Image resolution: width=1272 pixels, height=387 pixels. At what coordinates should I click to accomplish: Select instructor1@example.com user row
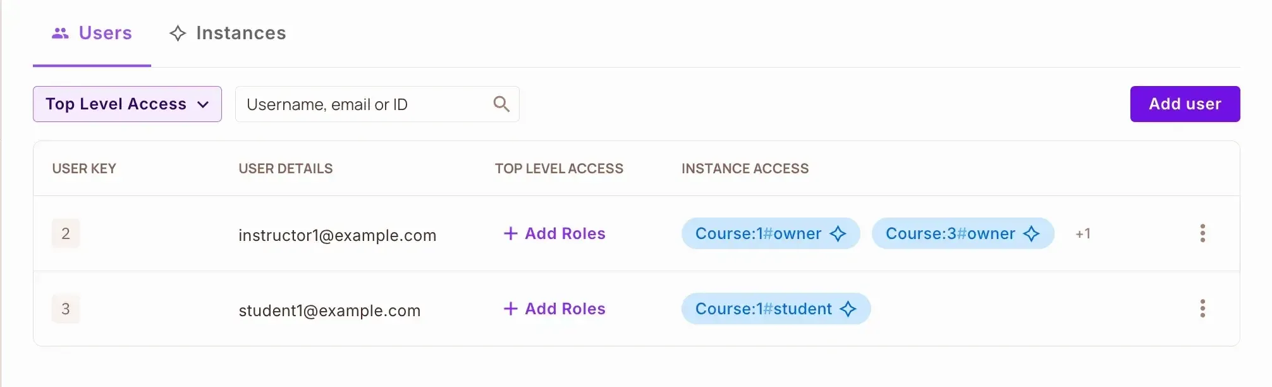337,235
